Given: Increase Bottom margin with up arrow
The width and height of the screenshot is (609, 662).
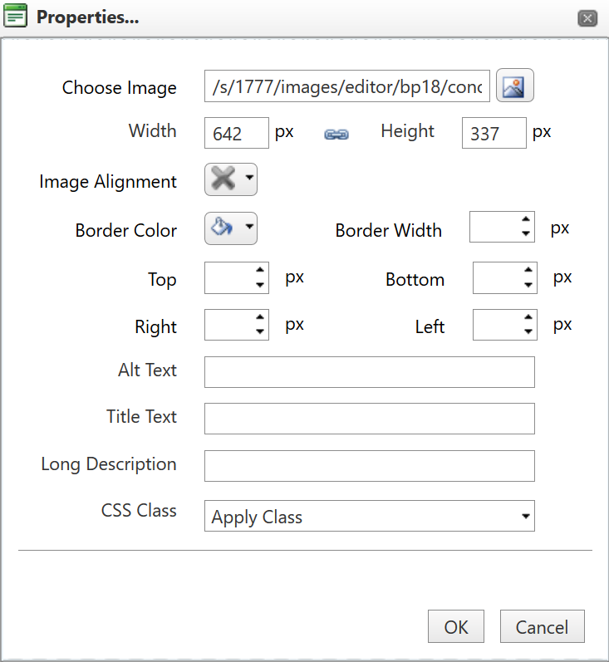Looking at the screenshot, I should click(x=528, y=270).
